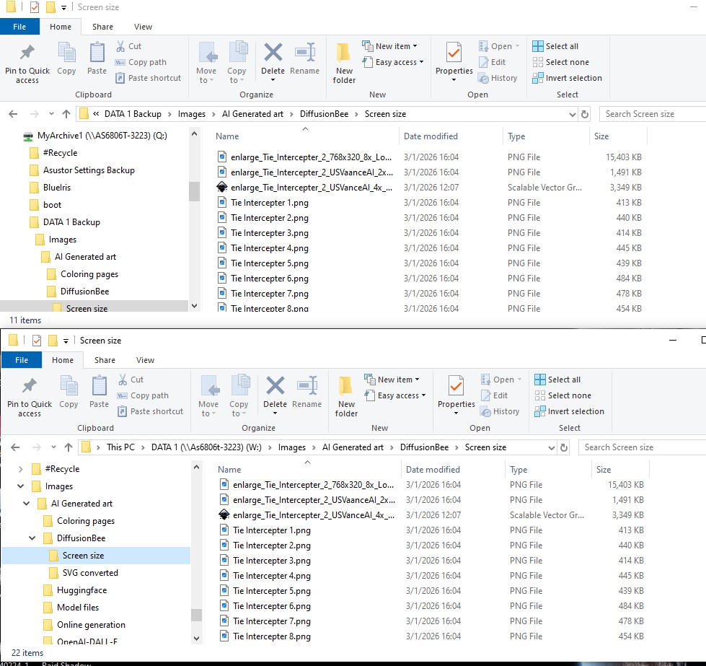Open address bar history dropdown in top window
Viewport: 706px width, 666px height.
point(573,115)
